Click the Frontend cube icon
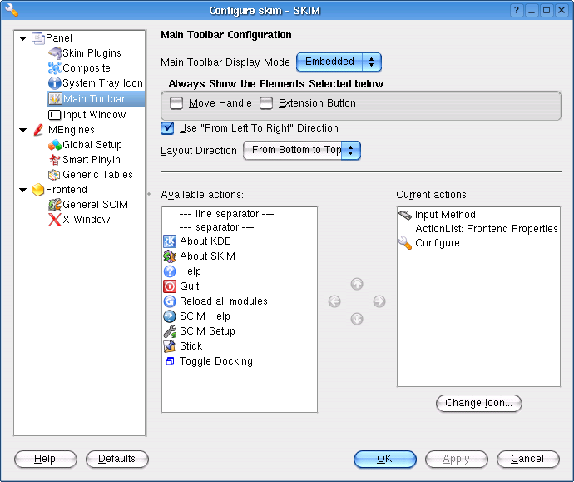 (38, 190)
